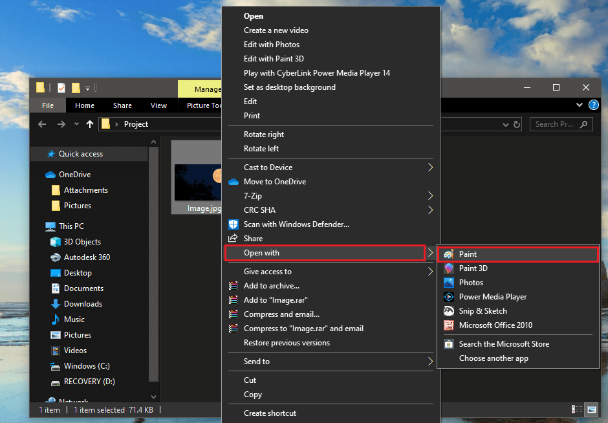
Task: Click the Paint 3D icon in submenu
Action: (x=449, y=268)
